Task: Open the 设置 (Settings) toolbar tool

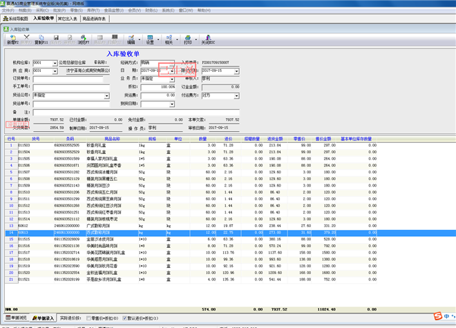Action: pos(150,39)
